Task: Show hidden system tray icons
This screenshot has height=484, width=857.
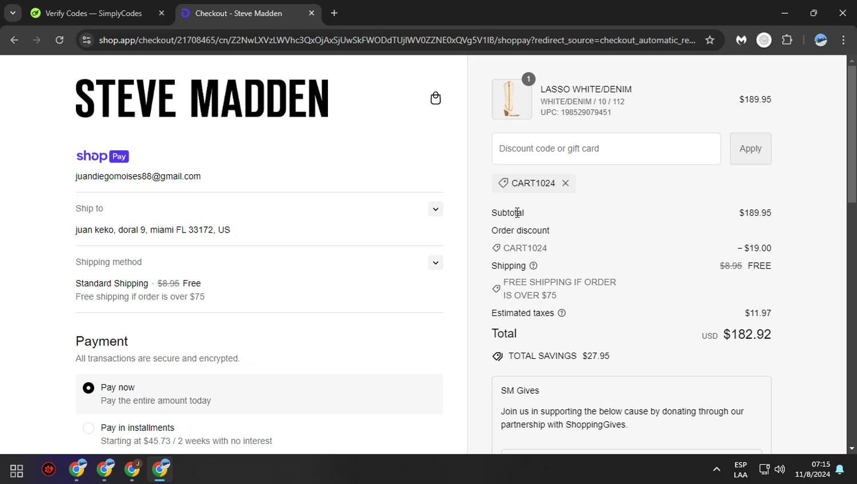Action: pyautogui.click(x=716, y=470)
